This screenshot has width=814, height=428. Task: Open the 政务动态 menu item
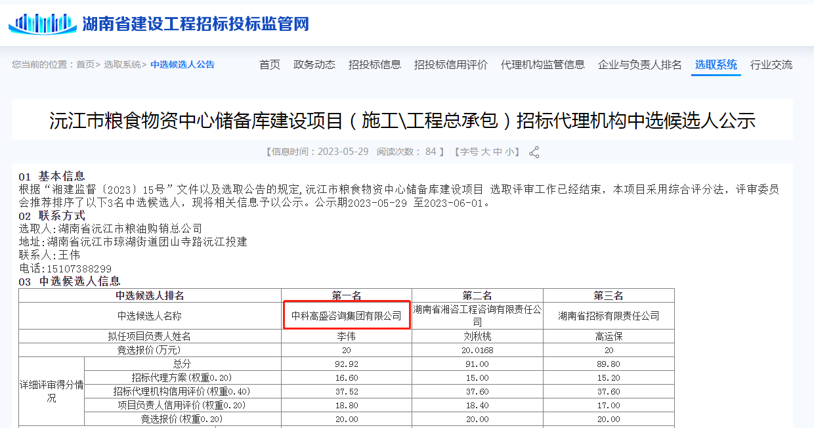[314, 64]
